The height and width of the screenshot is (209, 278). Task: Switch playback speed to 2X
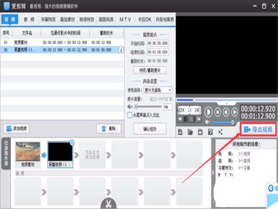(x=197, y=110)
